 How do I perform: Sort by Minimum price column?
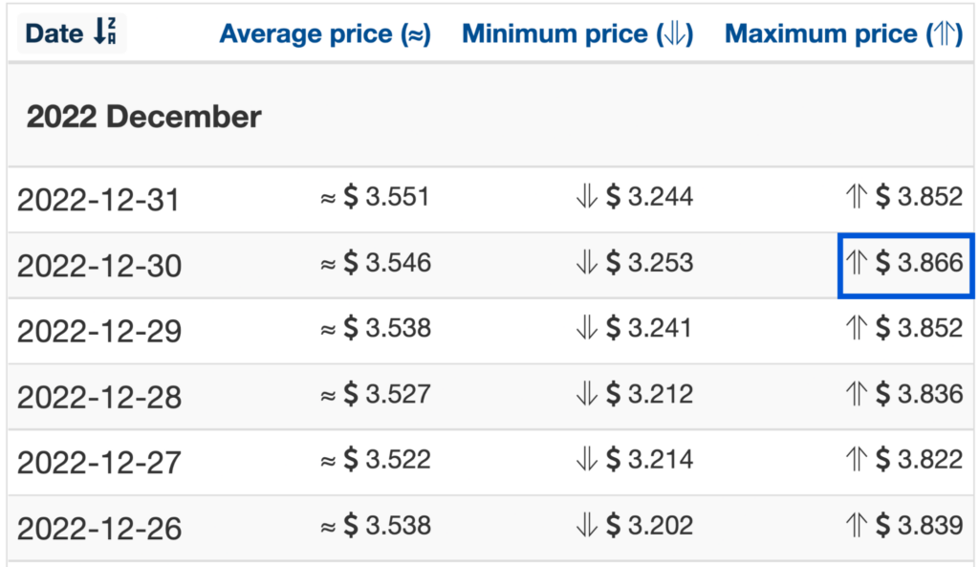pyautogui.click(x=577, y=33)
